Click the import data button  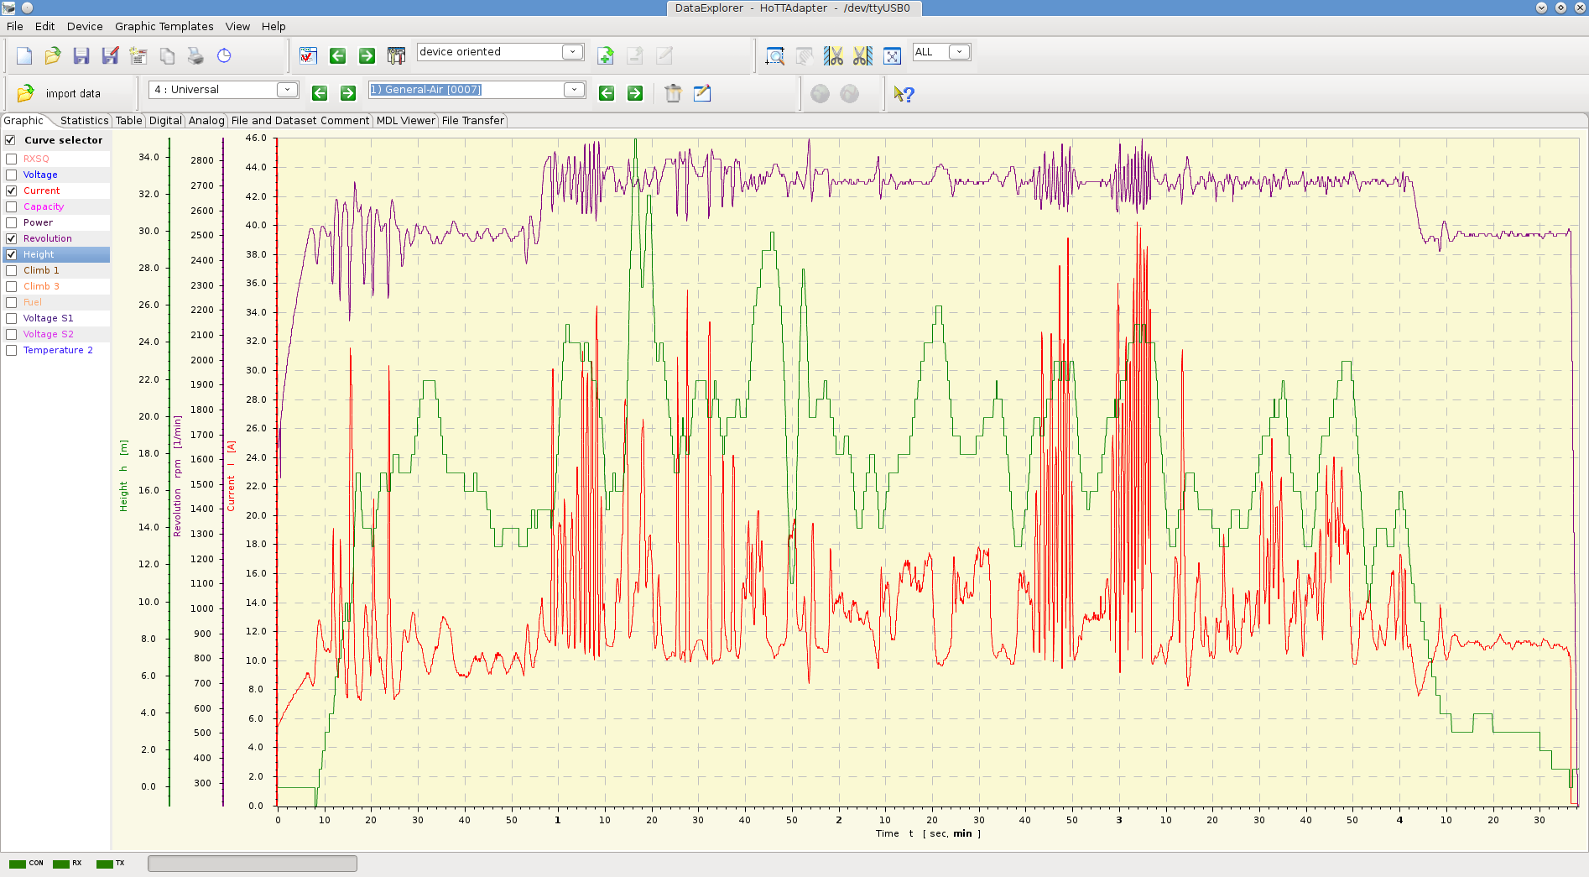tap(60, 94)
